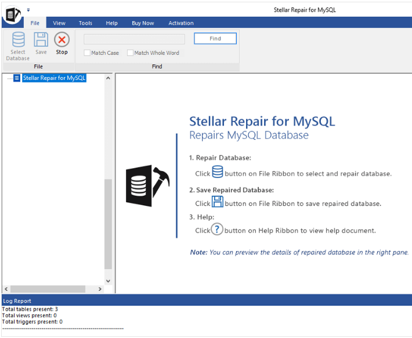Screen dimensions: 412x338
Task: Open the View ribbon tab
Action: [59, 23]
